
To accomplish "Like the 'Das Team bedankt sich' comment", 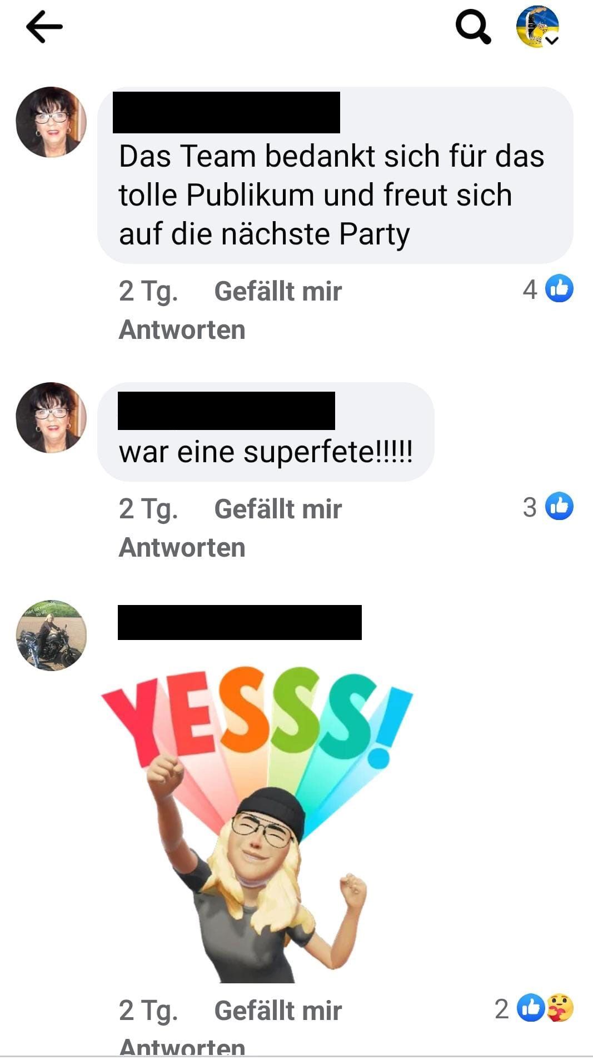I will (x=278, y=291).
